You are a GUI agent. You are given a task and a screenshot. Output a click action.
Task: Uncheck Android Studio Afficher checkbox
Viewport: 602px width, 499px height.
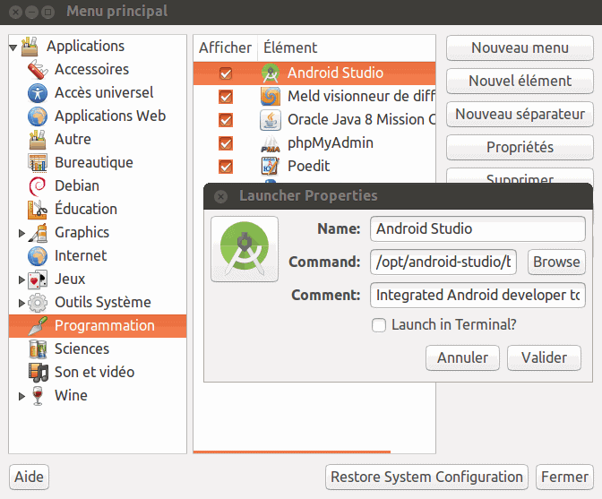click(x=226, y=73)
